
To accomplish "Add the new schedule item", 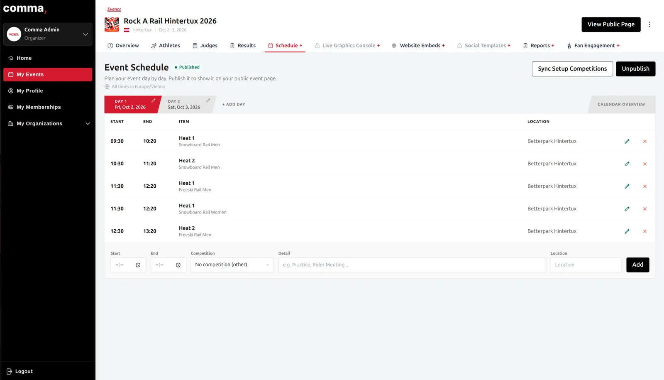I will click(637, 265).
